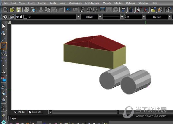Open a file with the folder icon

[12, 10]
